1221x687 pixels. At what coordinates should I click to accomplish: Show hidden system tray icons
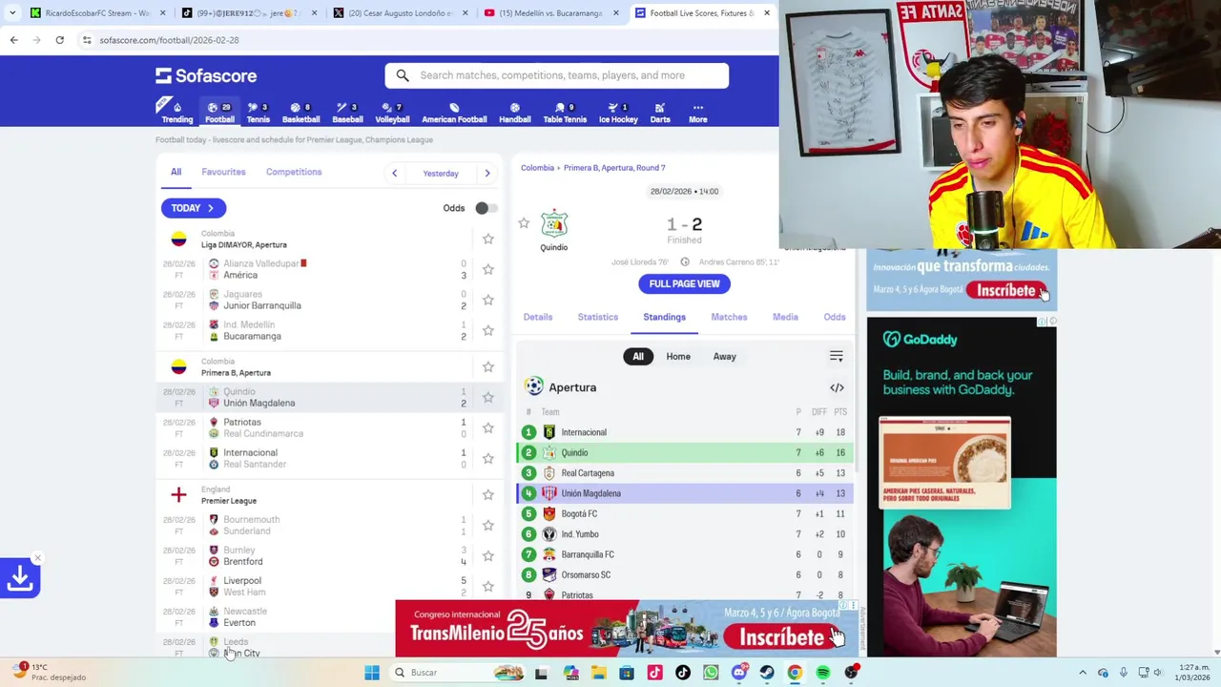[x=1082, y=673]
